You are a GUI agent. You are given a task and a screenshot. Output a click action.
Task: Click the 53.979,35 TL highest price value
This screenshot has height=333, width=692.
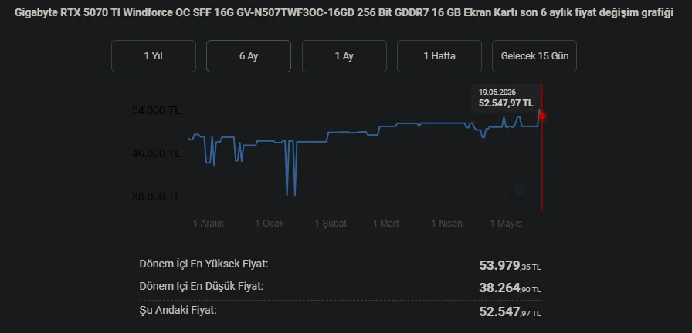click(x=510, y=266)
